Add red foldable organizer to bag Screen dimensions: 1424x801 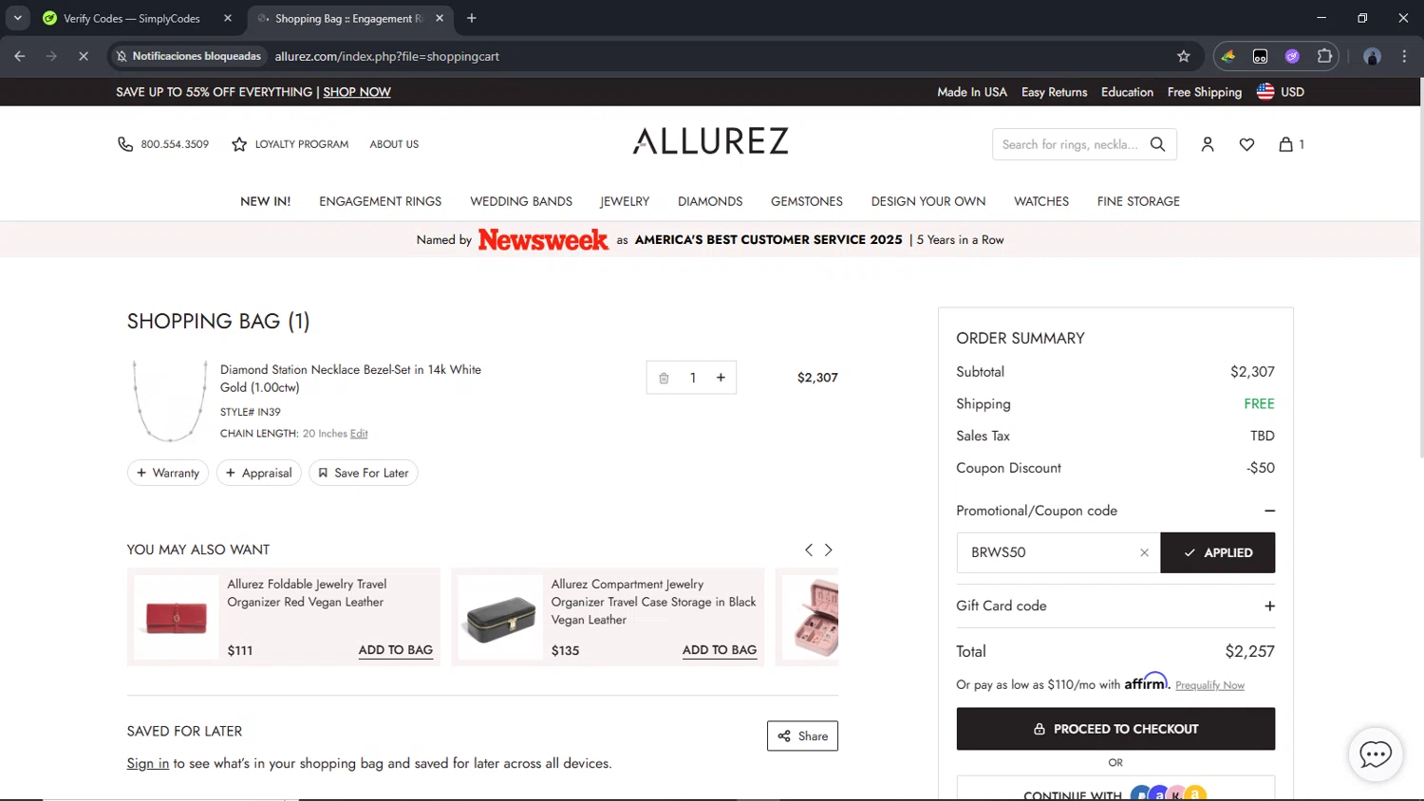[396, 650]
